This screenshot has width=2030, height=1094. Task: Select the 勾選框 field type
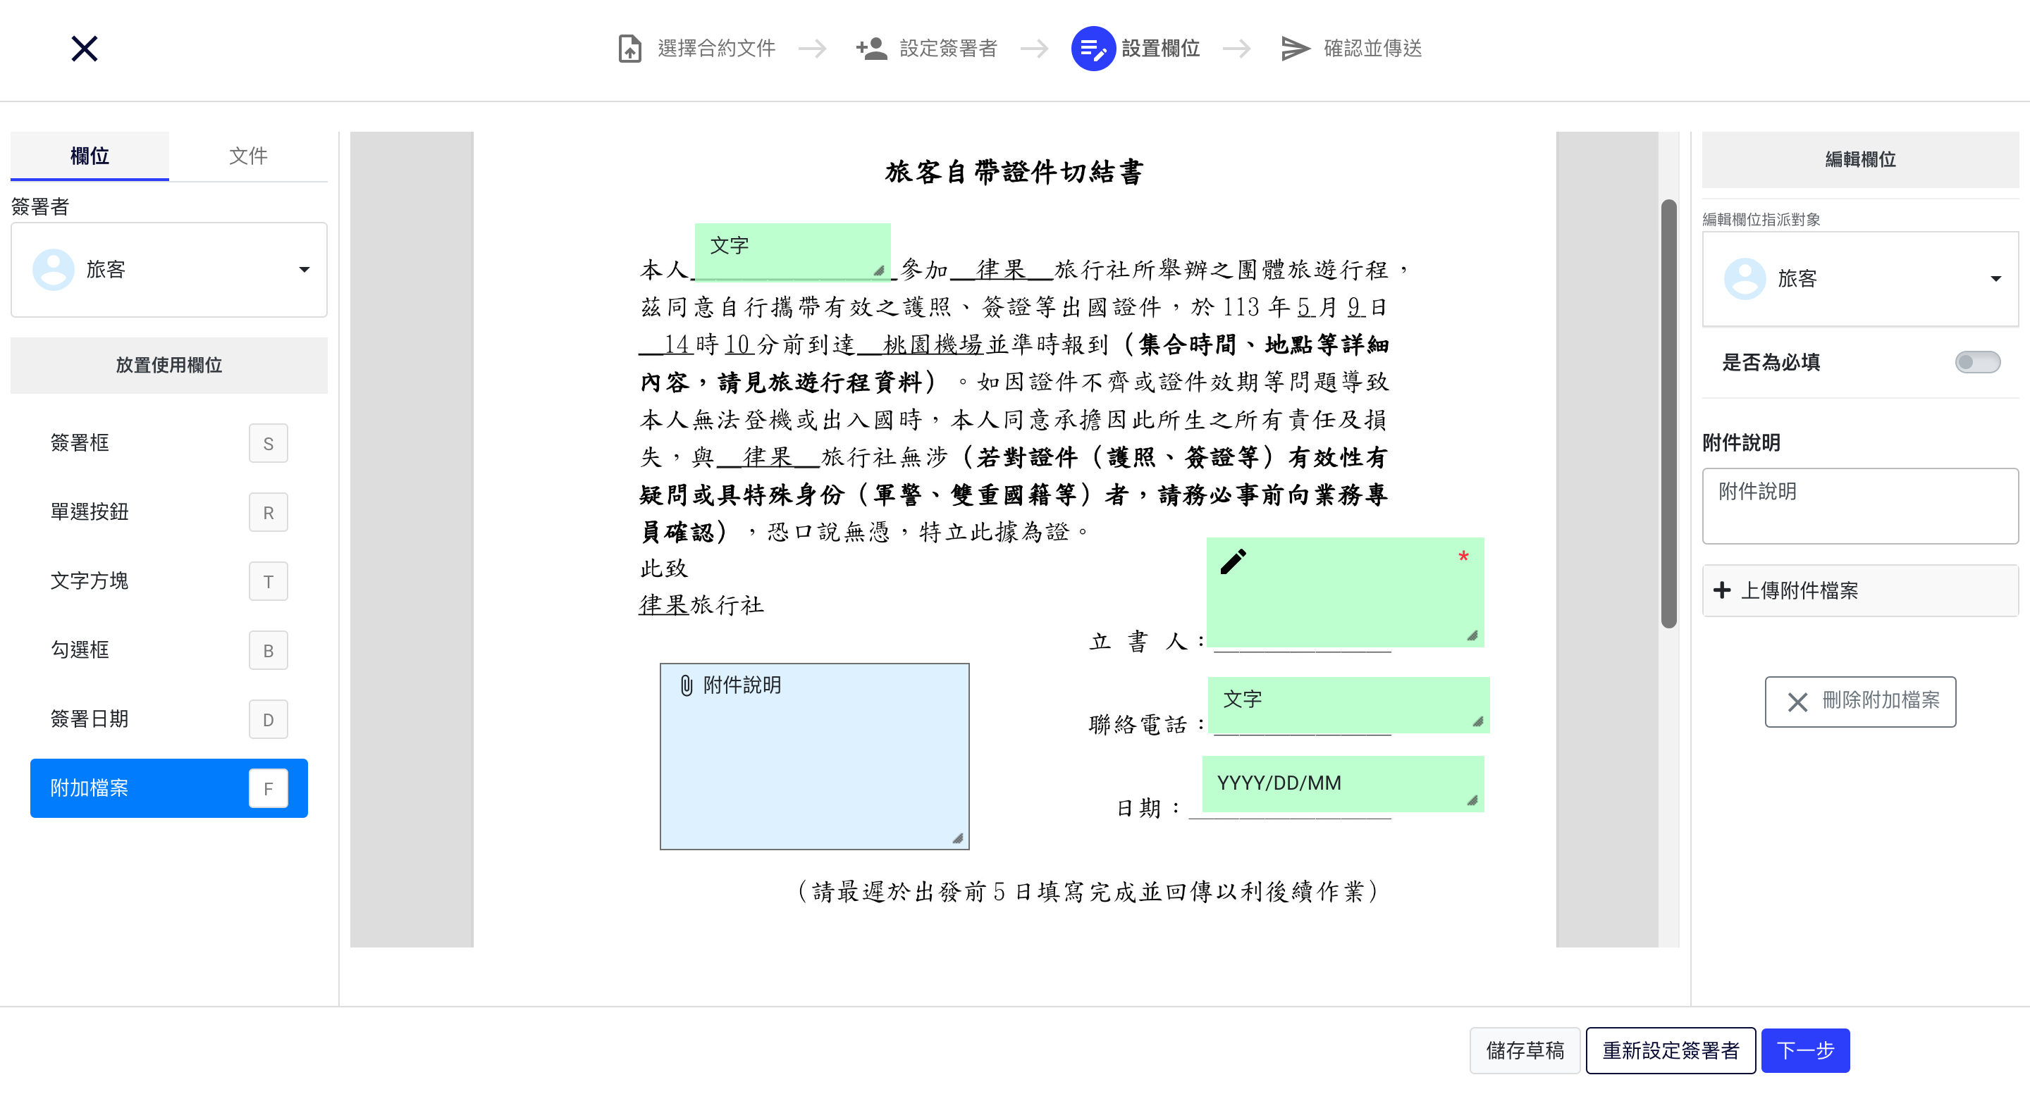(x=80, y=649)
